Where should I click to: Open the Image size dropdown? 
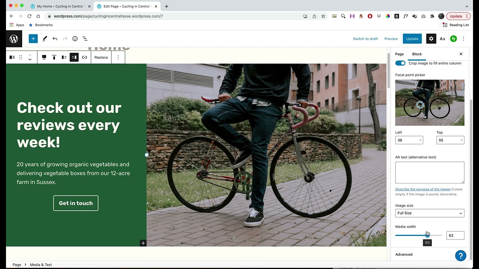pyautogui.click(x=430, y=213)
